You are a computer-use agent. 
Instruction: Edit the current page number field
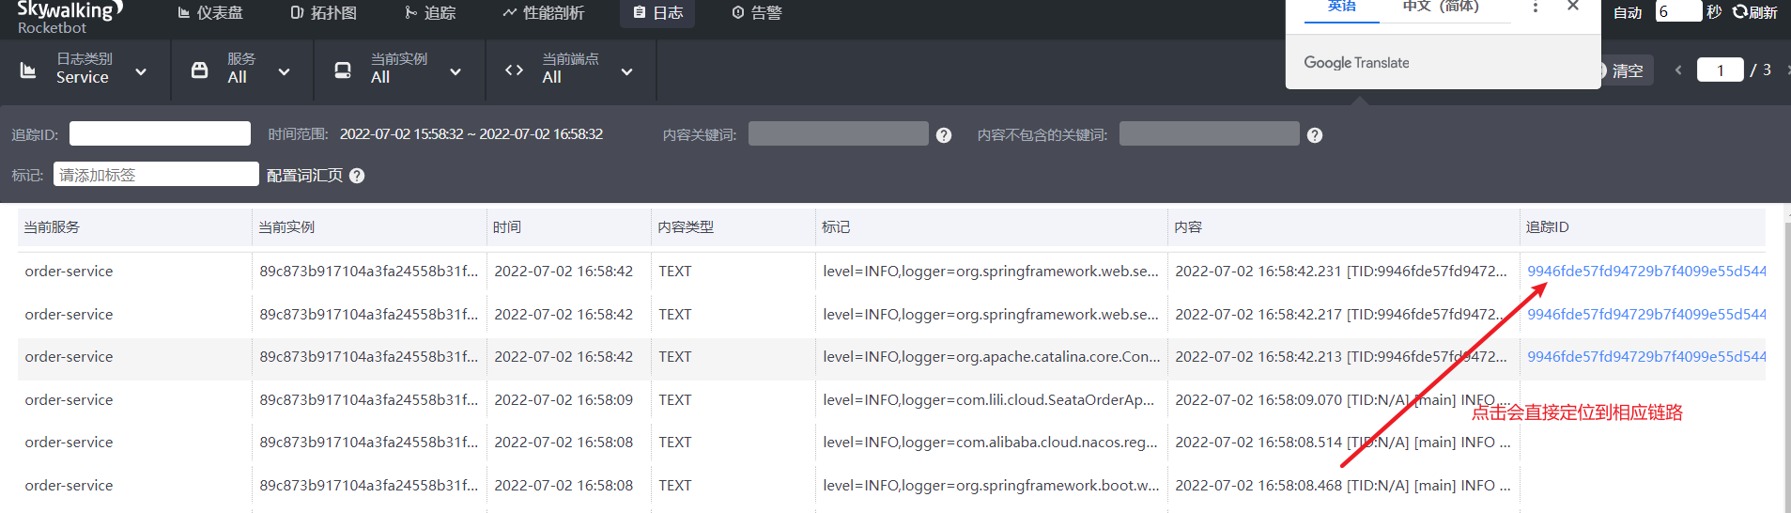(1720, 70)
